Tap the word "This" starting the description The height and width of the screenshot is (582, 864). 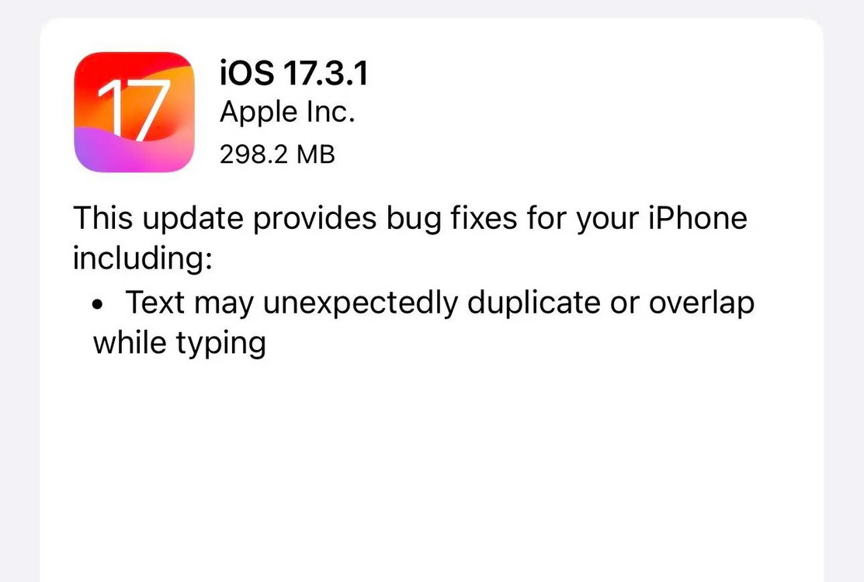(103, 217)
